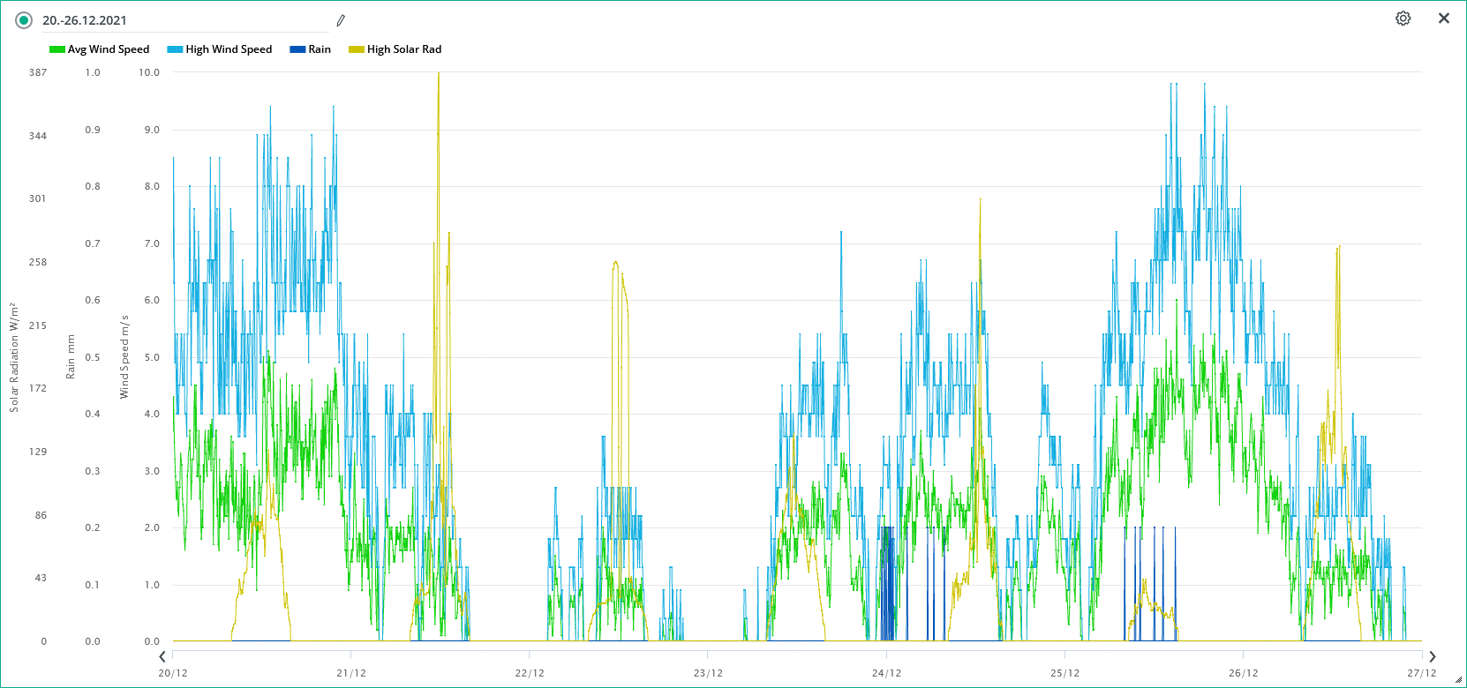
Task: Go to previous week with left arrow
Action: click(x=162, y=656)
